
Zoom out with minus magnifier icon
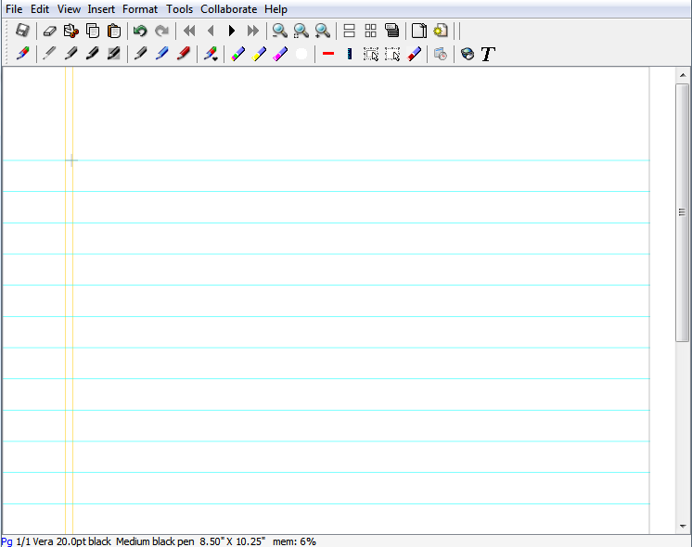280,31
